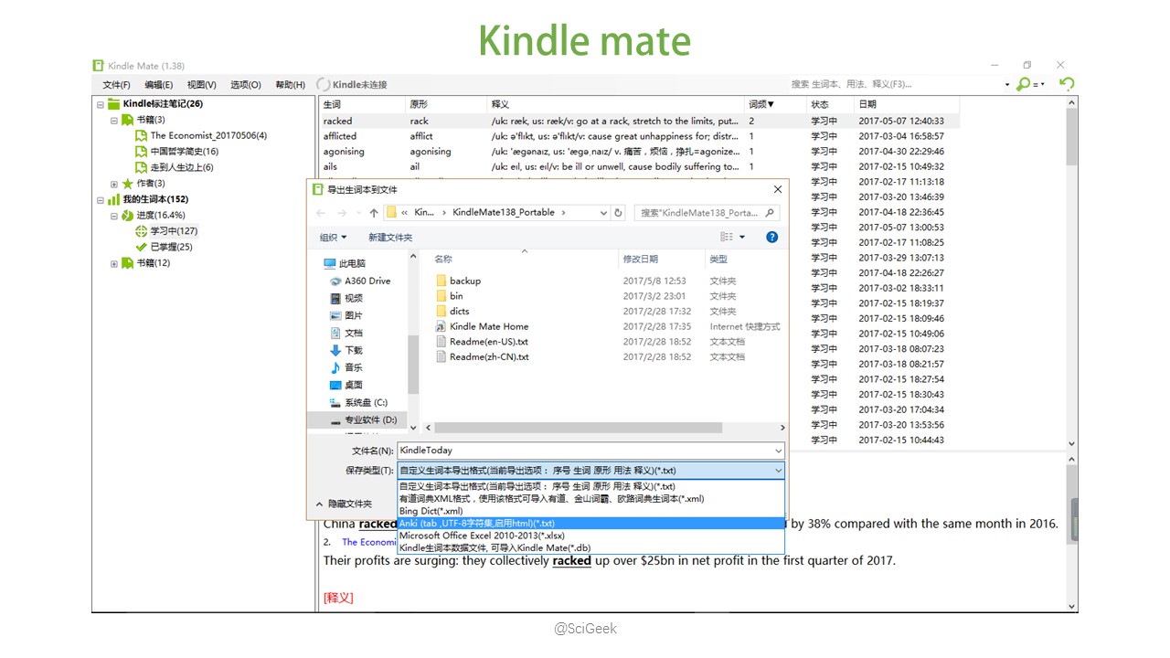Click 隐藏文件夹 to hide folders
Image resolution: width=1170 pixels, height=658 pixels.
(x=344, y=504)
